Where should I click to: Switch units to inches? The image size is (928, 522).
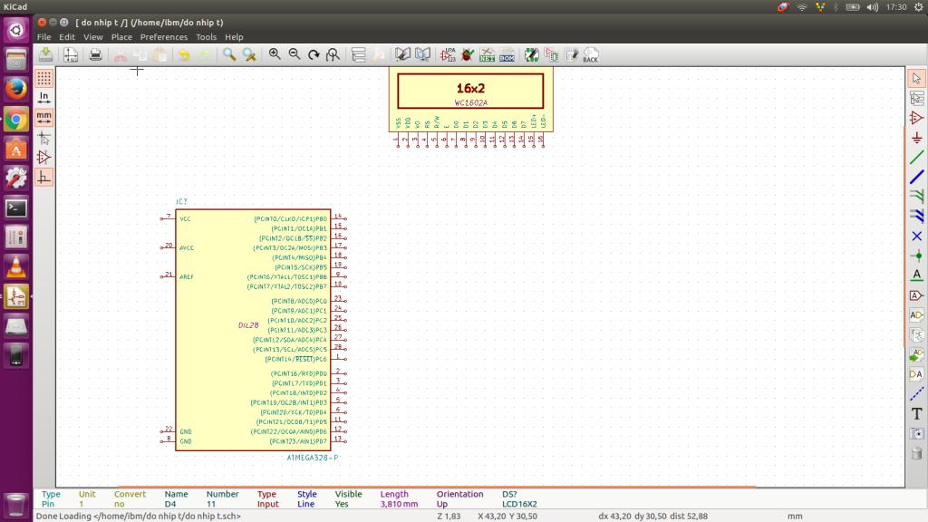coord(43,98)
